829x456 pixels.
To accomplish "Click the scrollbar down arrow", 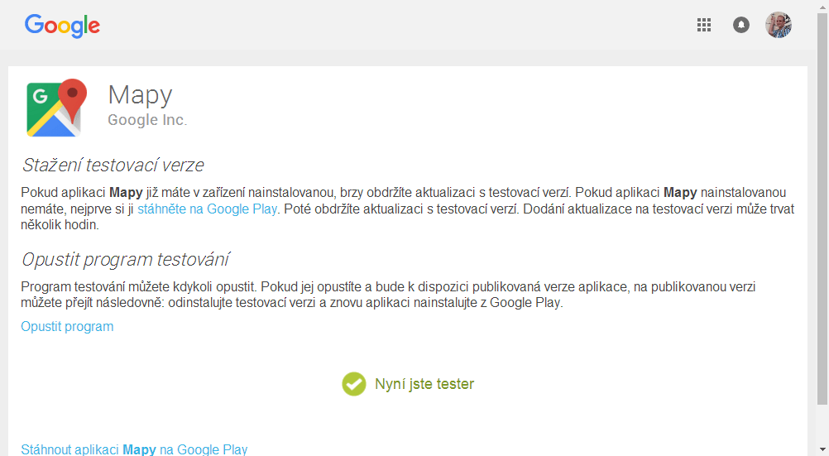I will tap(822, 449).
